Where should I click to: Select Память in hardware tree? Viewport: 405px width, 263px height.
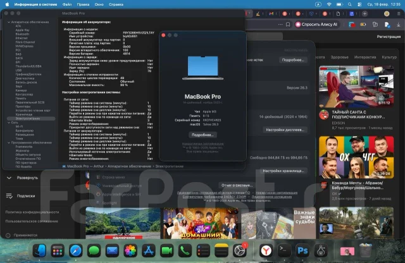click(21, 99)
